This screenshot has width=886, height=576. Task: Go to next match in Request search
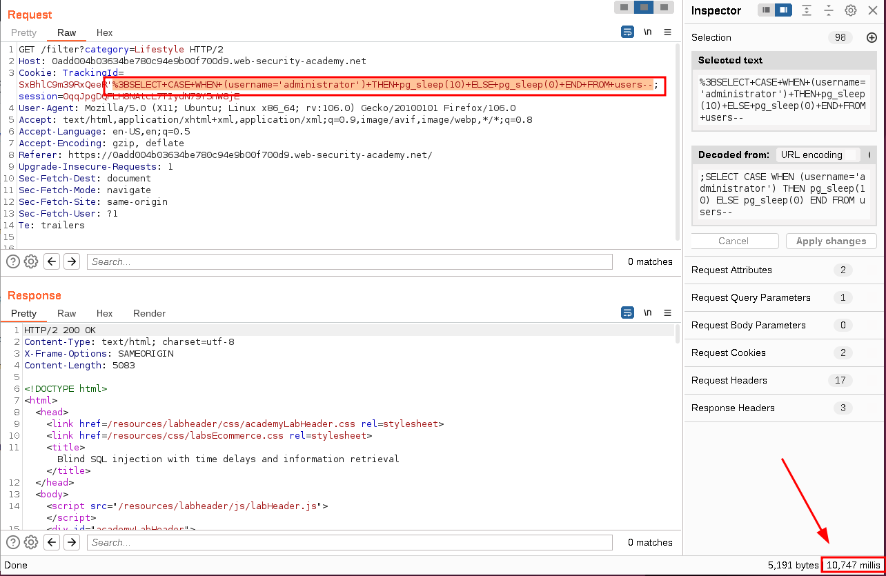point(72,261)
